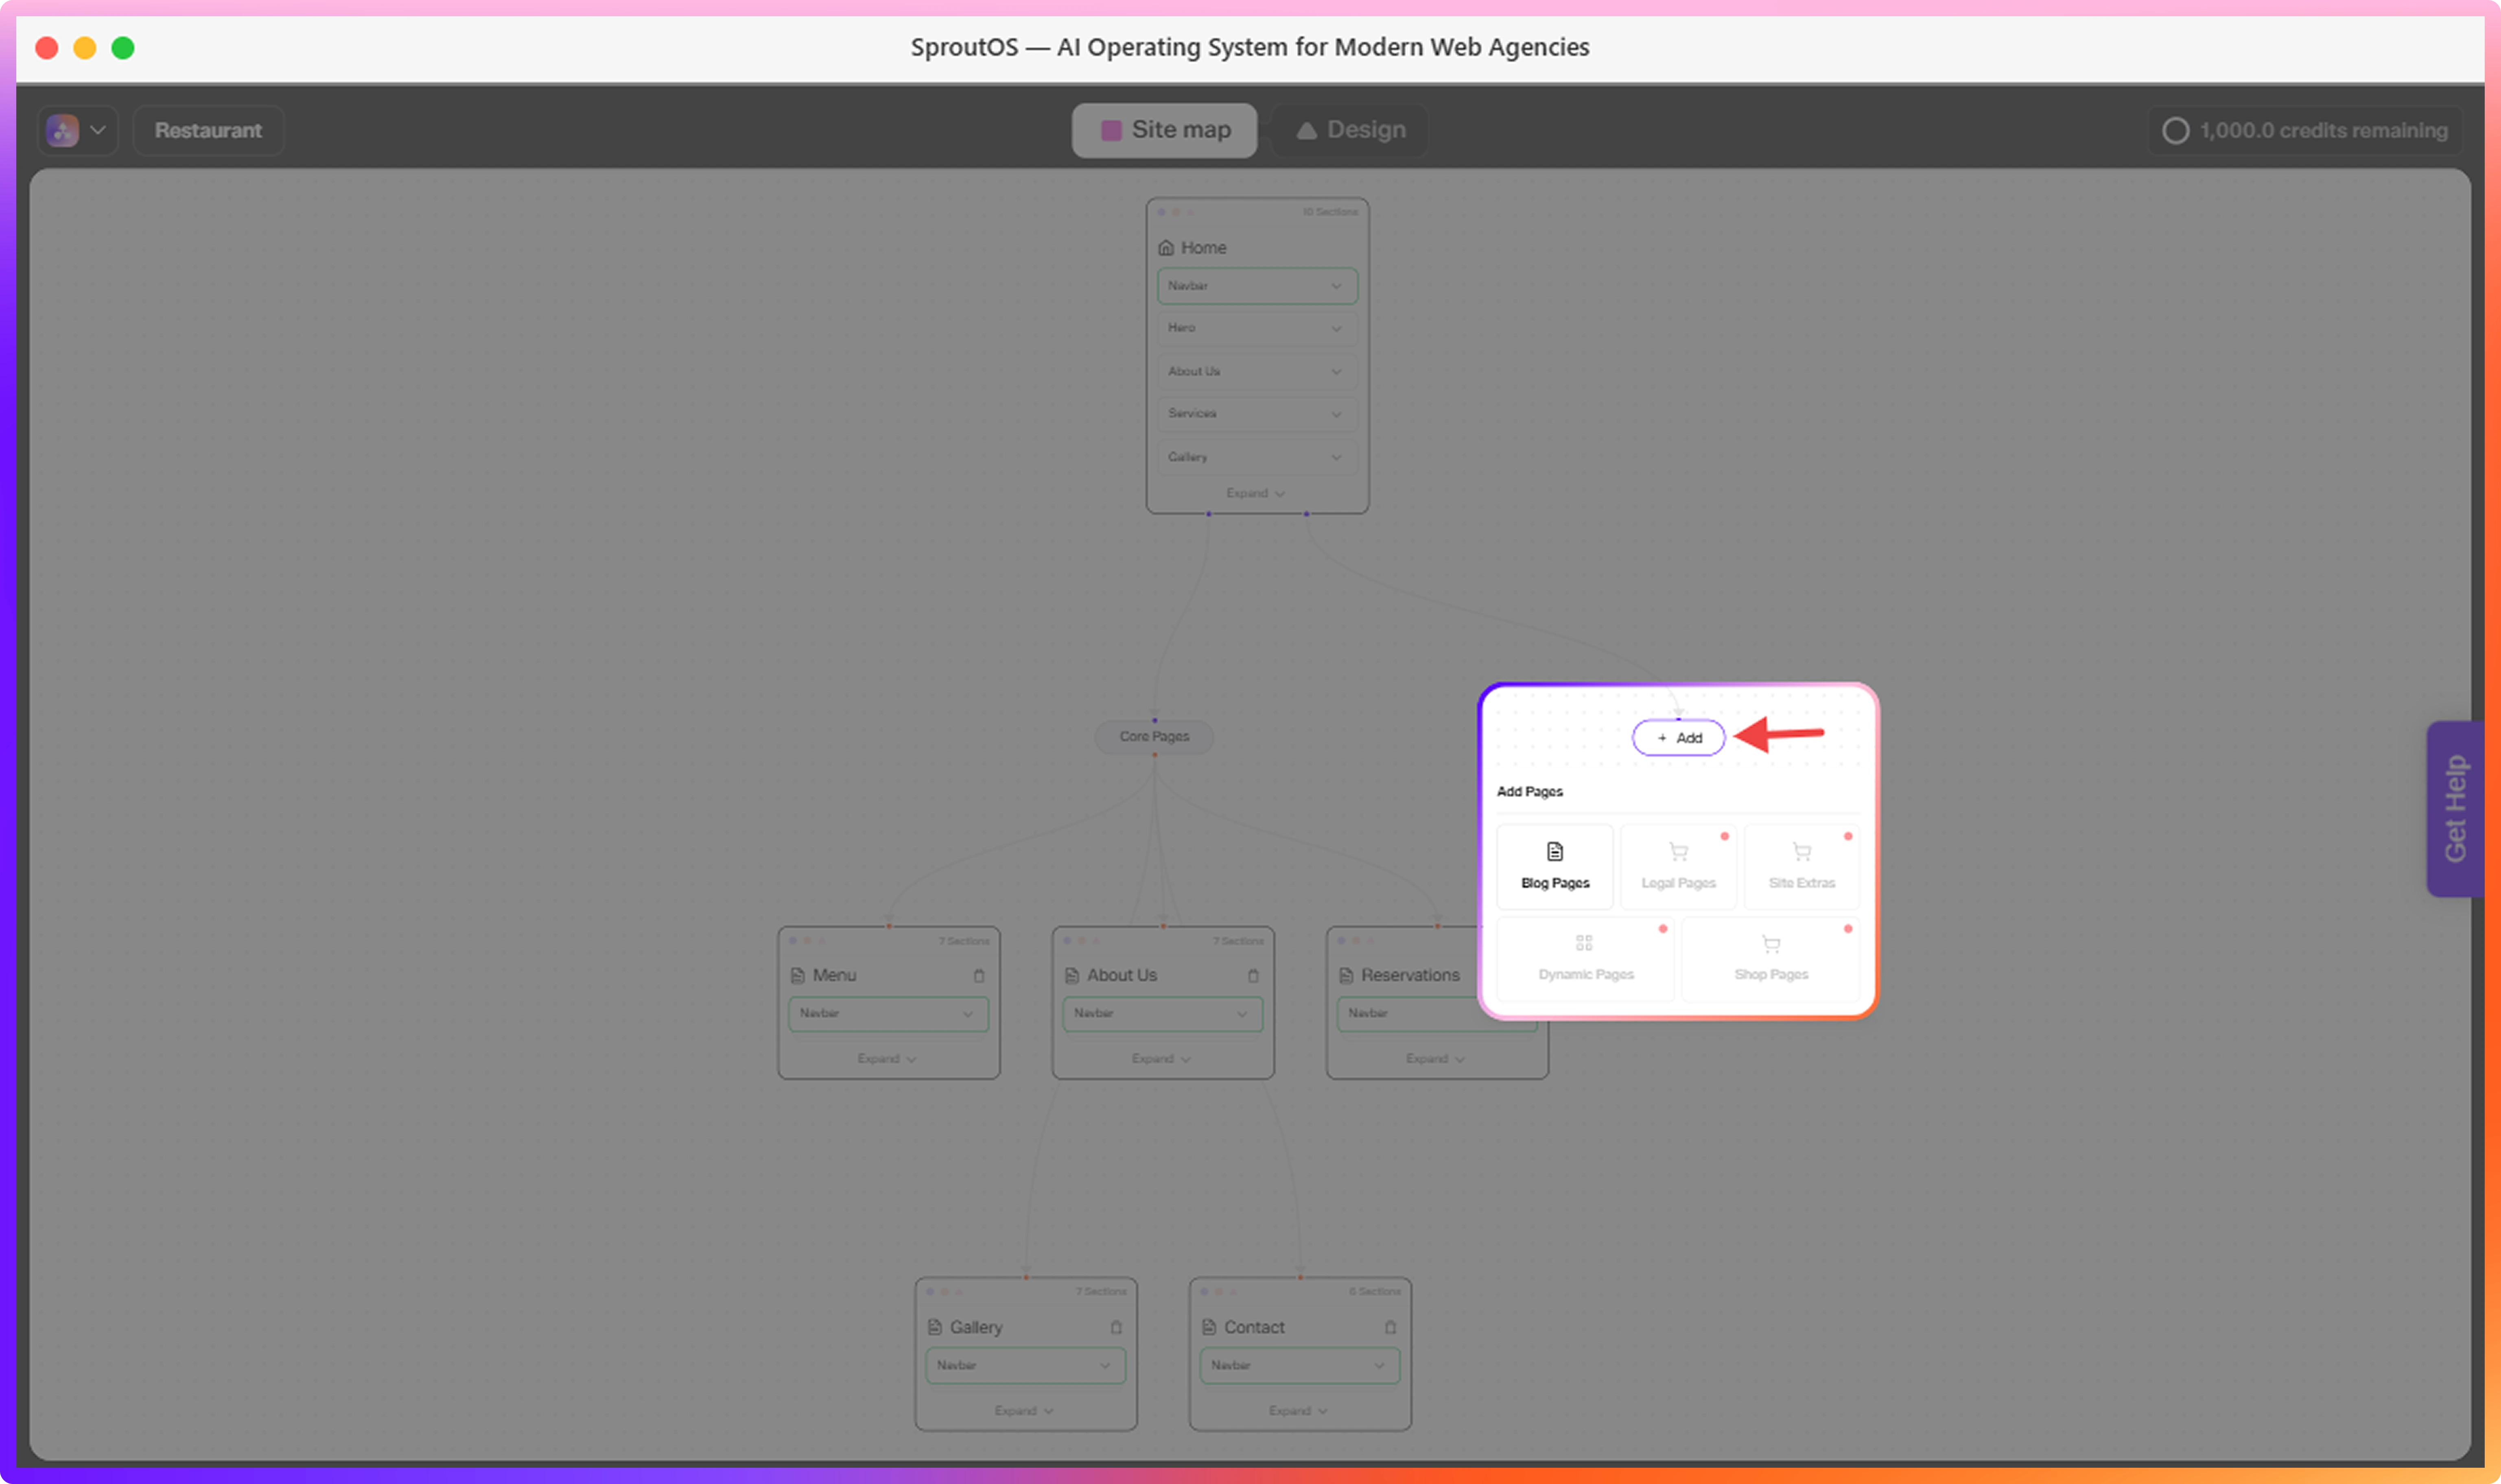The height and width of the screenshot is (1484, 2501).
Task: Click the Gallery page title in bottom card
Action: [976, 1328]
